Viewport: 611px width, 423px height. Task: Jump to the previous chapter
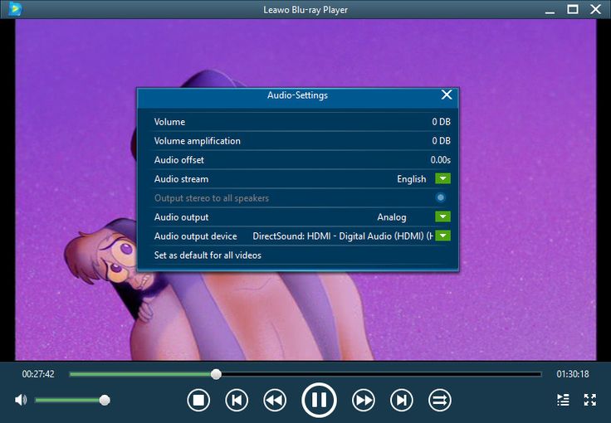pyautogui.click(x=237, y=400)
